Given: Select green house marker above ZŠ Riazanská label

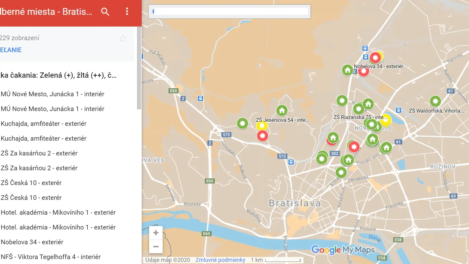Looking at the screenshot, I should click(368, 104).
